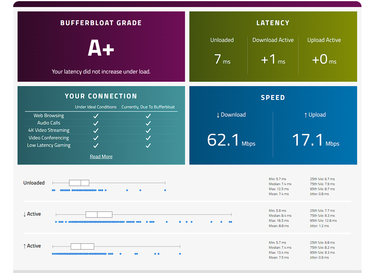Select "Jitter: 1.2 ms"
This screenshot has height=273, width=382.
click(319, 226)
